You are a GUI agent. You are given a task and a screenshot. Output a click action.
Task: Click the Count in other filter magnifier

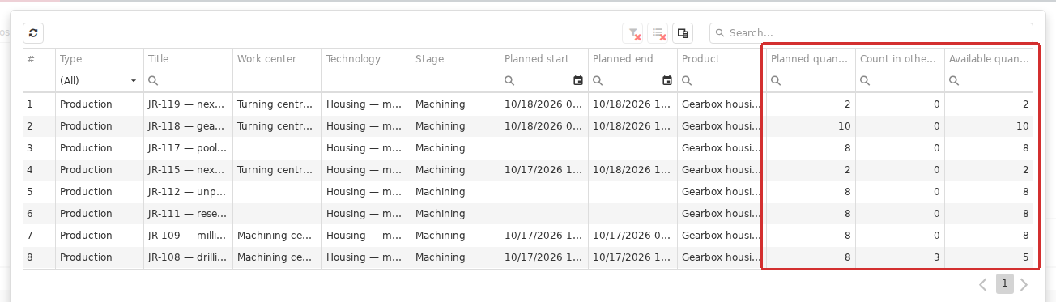pos(865,81)
